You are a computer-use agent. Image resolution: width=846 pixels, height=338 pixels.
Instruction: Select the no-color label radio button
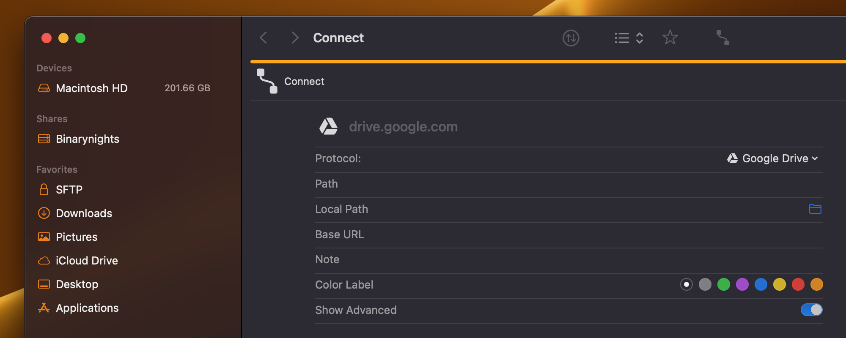[x=686, y=284]
